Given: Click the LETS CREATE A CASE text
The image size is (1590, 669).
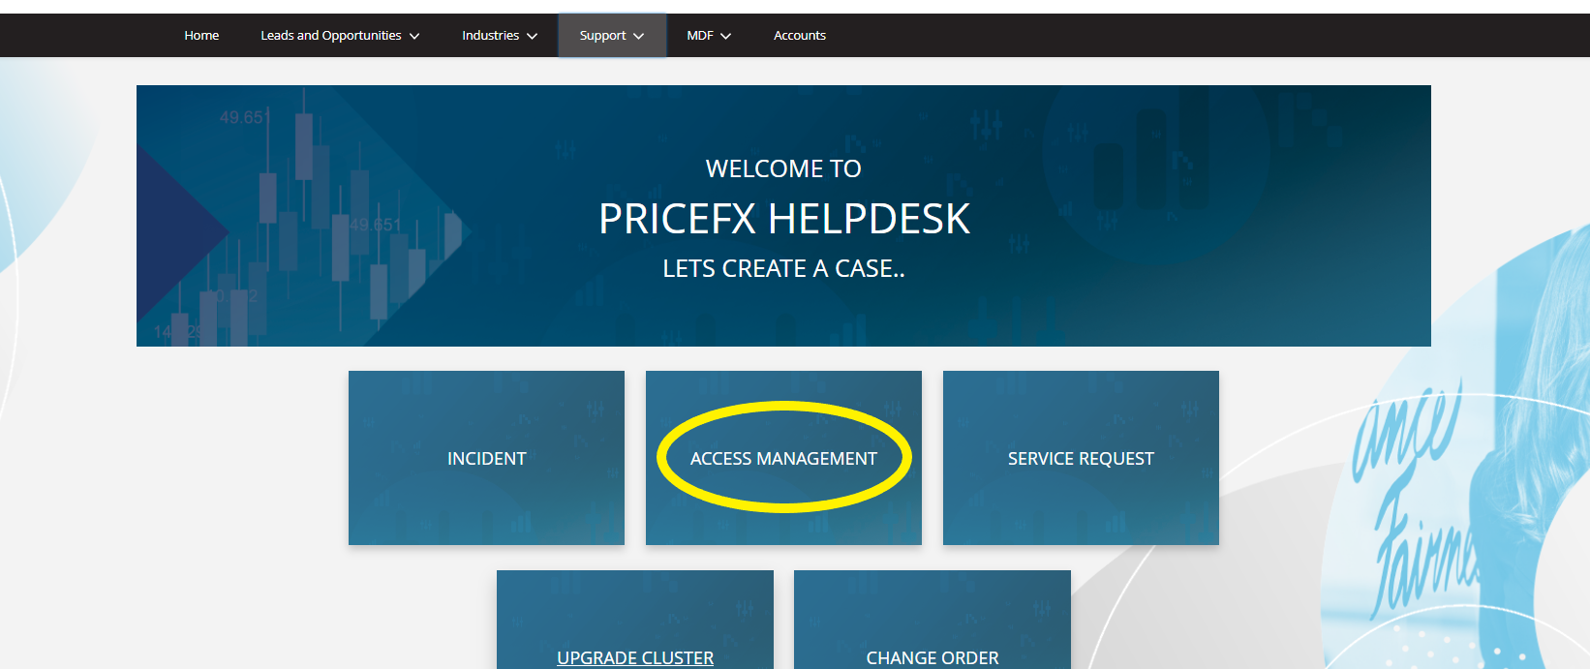Looking at the screenshot, I should tap(783, 268).
